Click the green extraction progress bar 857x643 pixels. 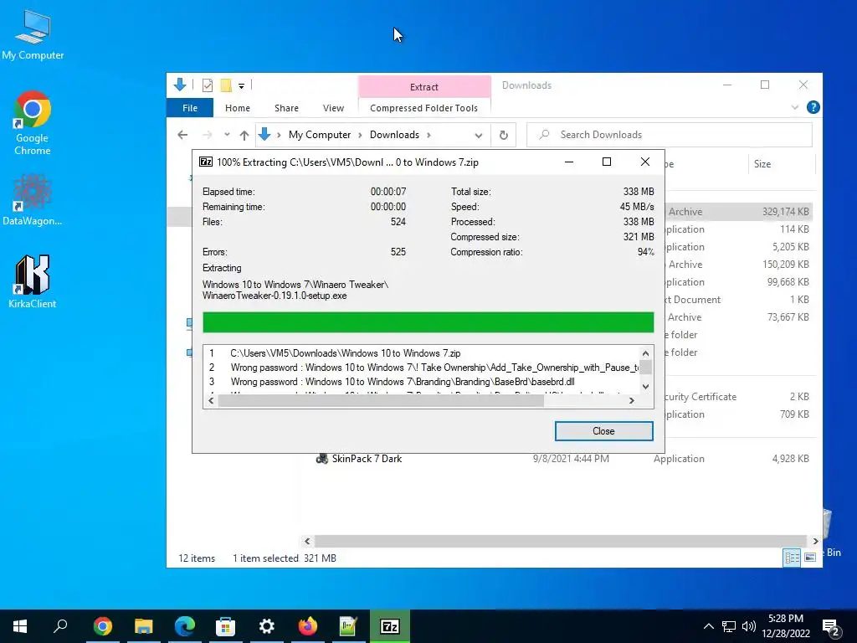pos(428,322)
